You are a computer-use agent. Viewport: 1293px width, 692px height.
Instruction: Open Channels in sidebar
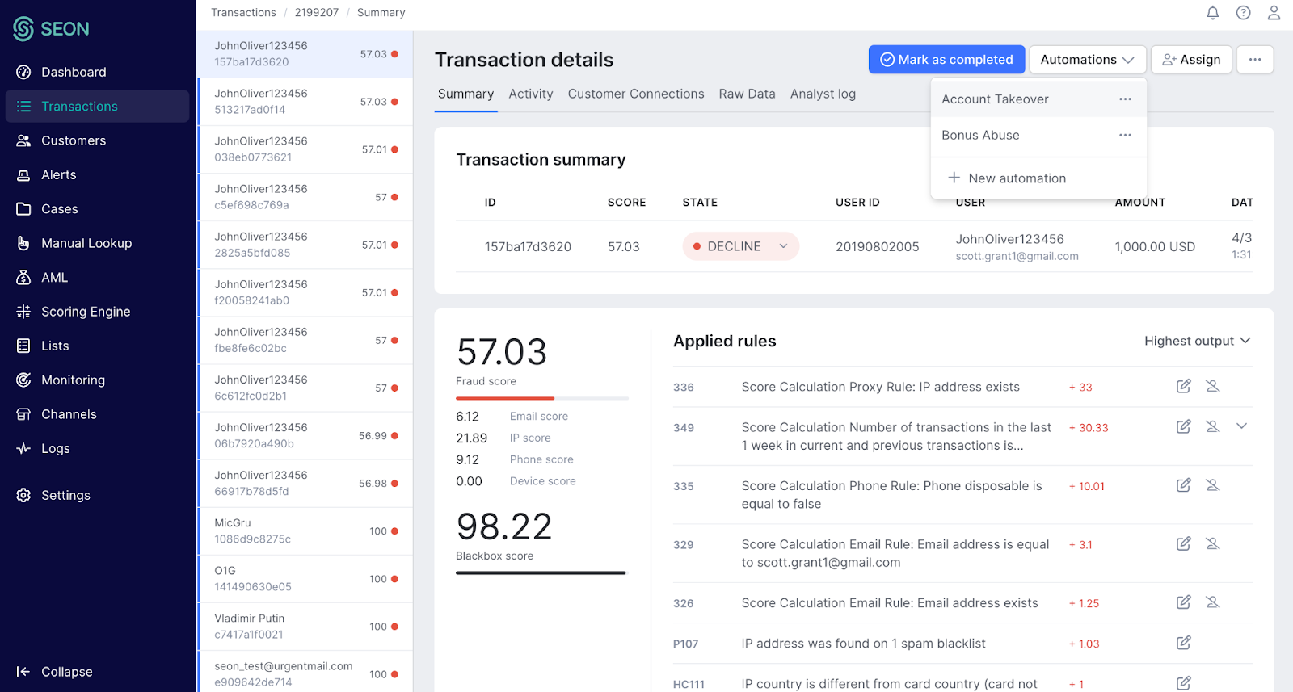97,414
